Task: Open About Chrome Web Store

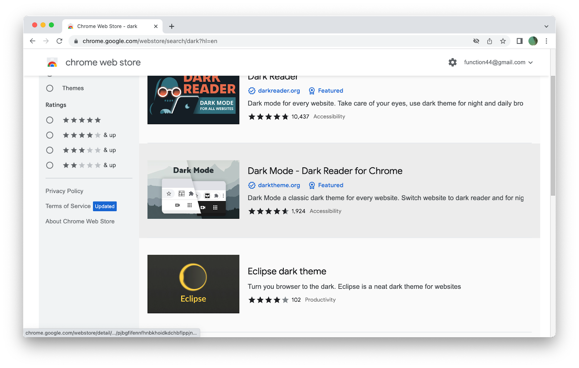Action: coord(80,221)
